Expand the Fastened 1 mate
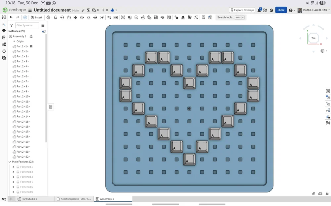Screen dimensions: 331x206 coord(13,167)
